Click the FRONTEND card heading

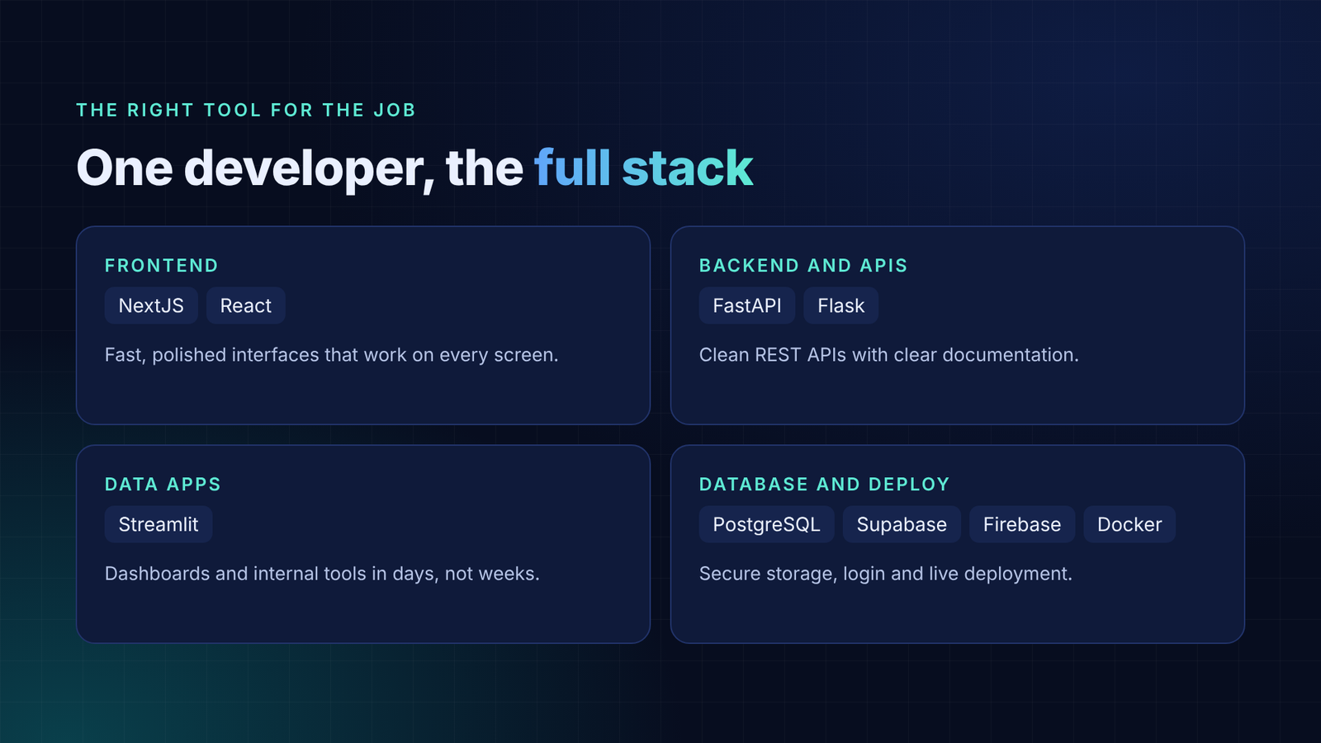pyautogui.click(x=162, y=266)
